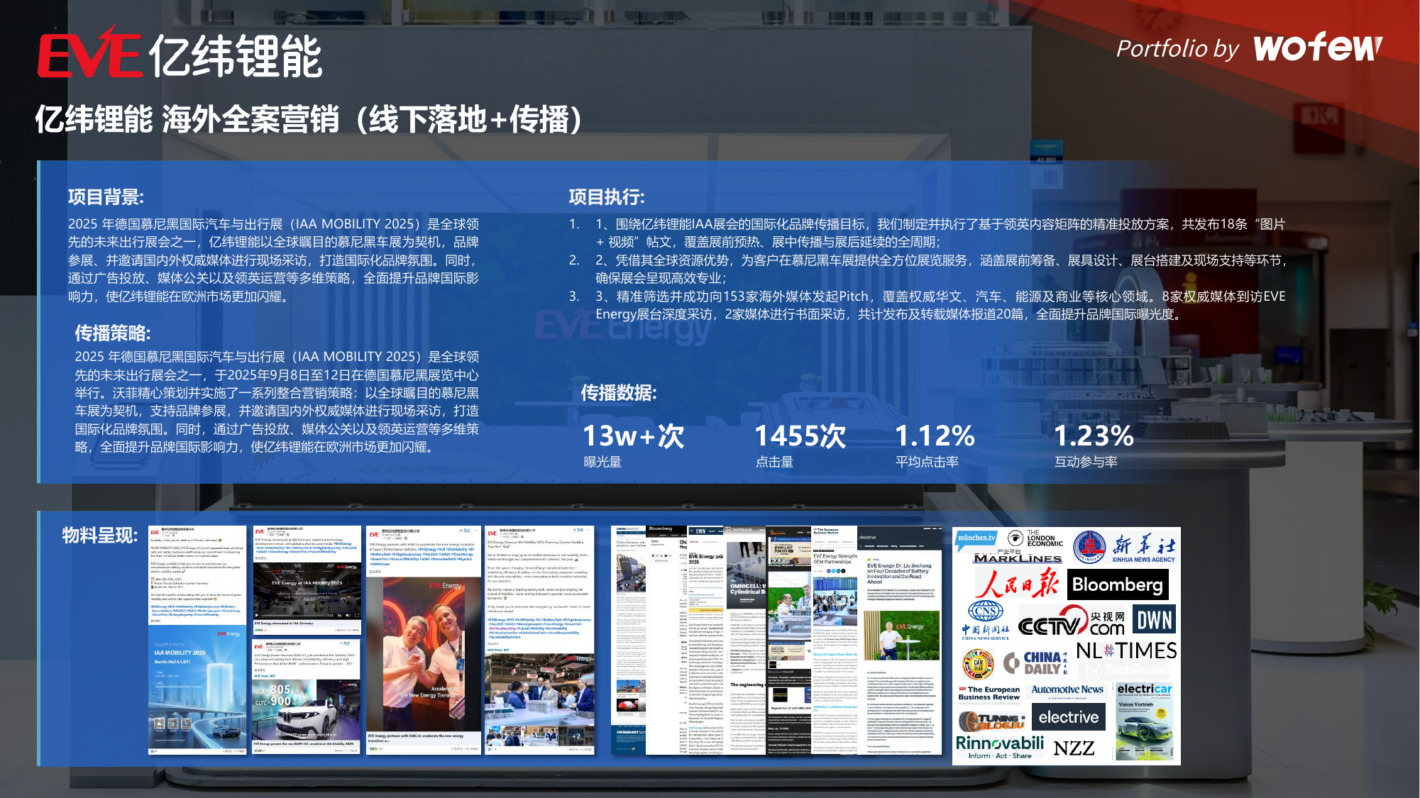Click the wofew agency logo
The height and width of the screenshot is (798, 1420).
tap(1318, 47)
